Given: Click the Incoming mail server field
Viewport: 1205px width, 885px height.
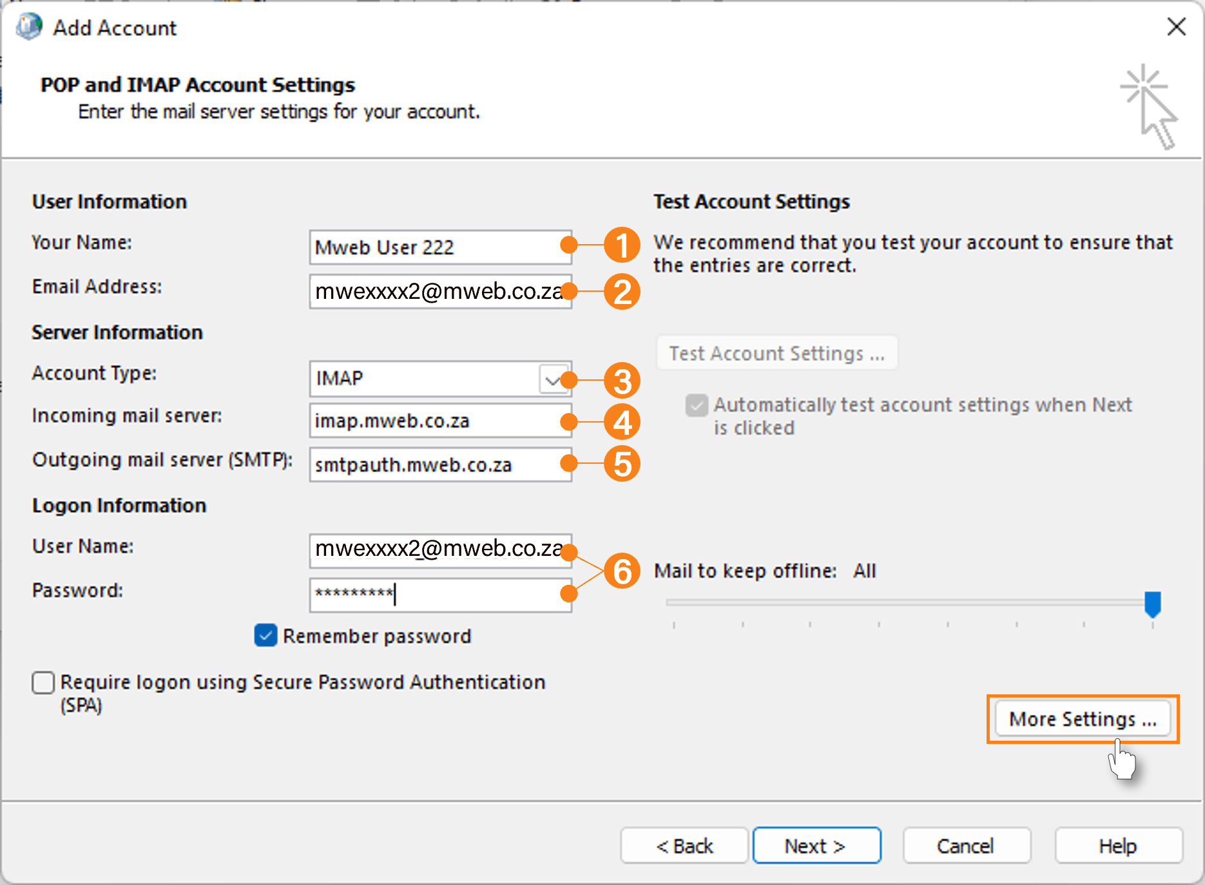Looking at the screenshot, I should 440,421.
